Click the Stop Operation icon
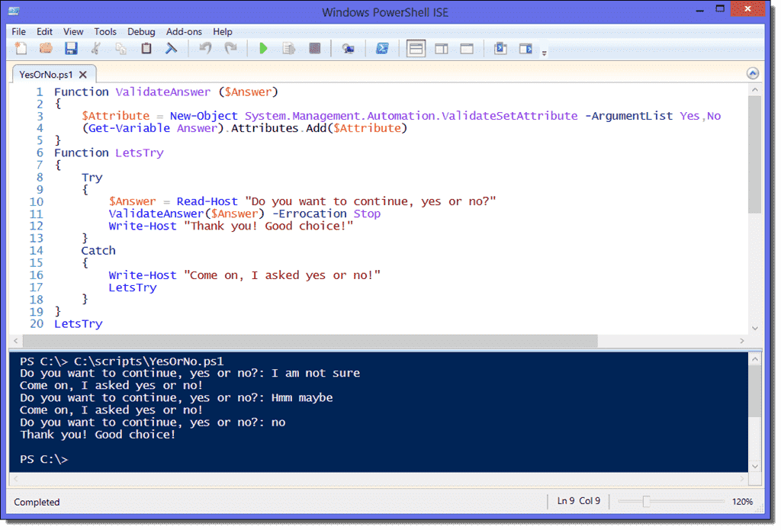The image size is (781, 530). click(x=315, y=48)
